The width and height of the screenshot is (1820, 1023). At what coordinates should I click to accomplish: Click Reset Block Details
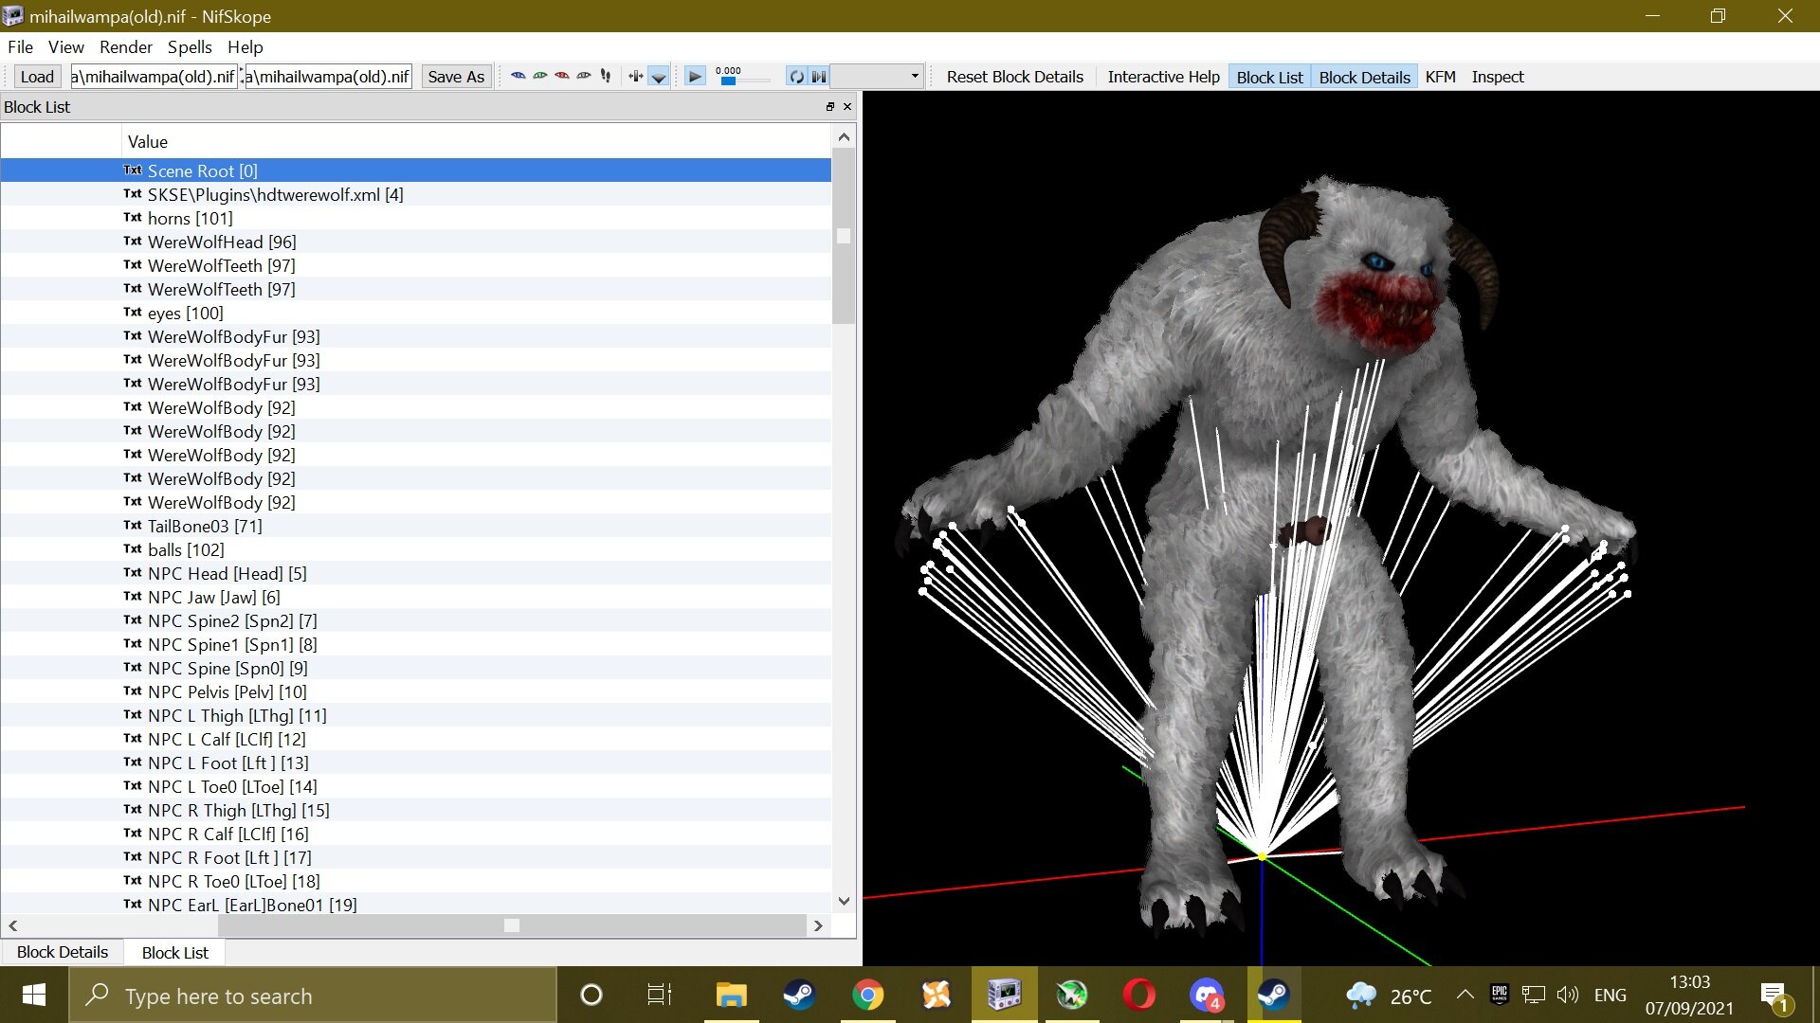pyautogui.click(x=1015, y=77)
